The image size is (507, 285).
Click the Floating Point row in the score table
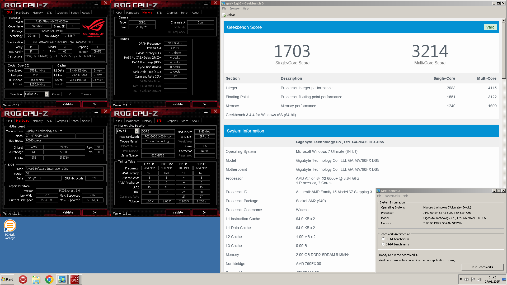tap(361, 97)
